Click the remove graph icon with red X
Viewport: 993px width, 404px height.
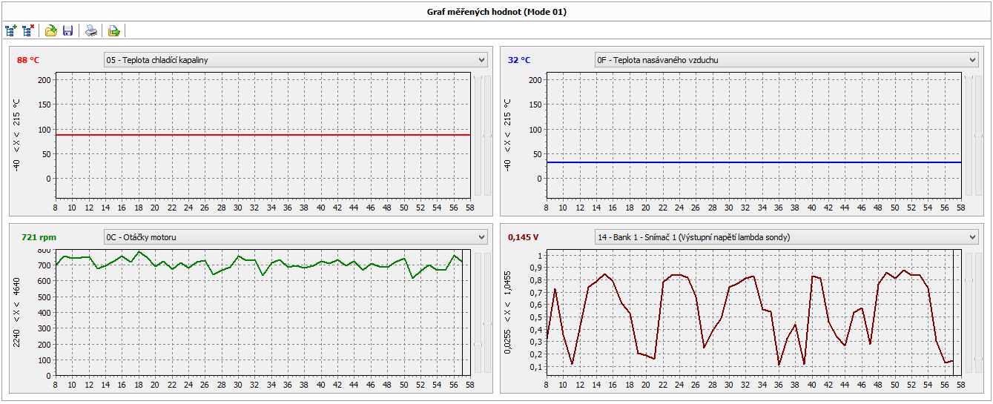(x=29, y=30)
